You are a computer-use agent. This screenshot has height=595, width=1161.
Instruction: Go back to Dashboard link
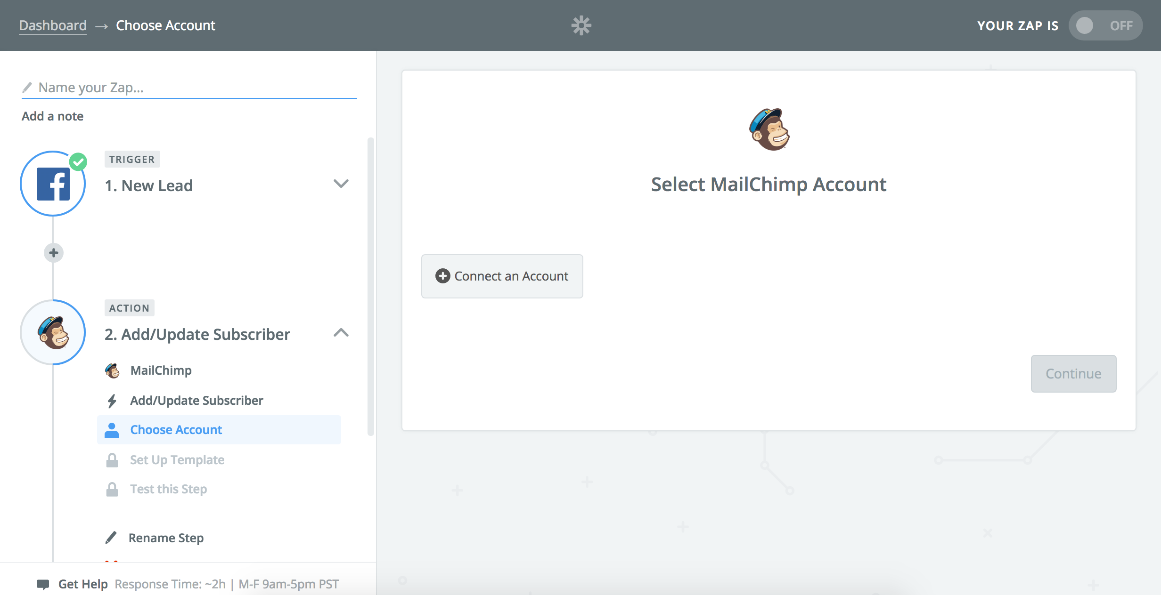pyautogui.click(x=53, y=25)
